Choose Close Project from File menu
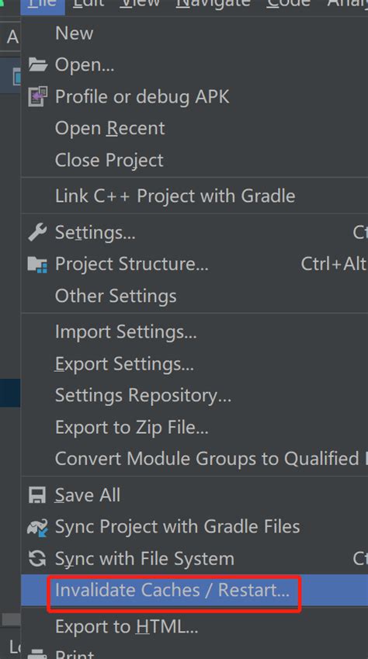Viewport: 368px width, 659px height. pyautogui.click(x=195, y=160)
